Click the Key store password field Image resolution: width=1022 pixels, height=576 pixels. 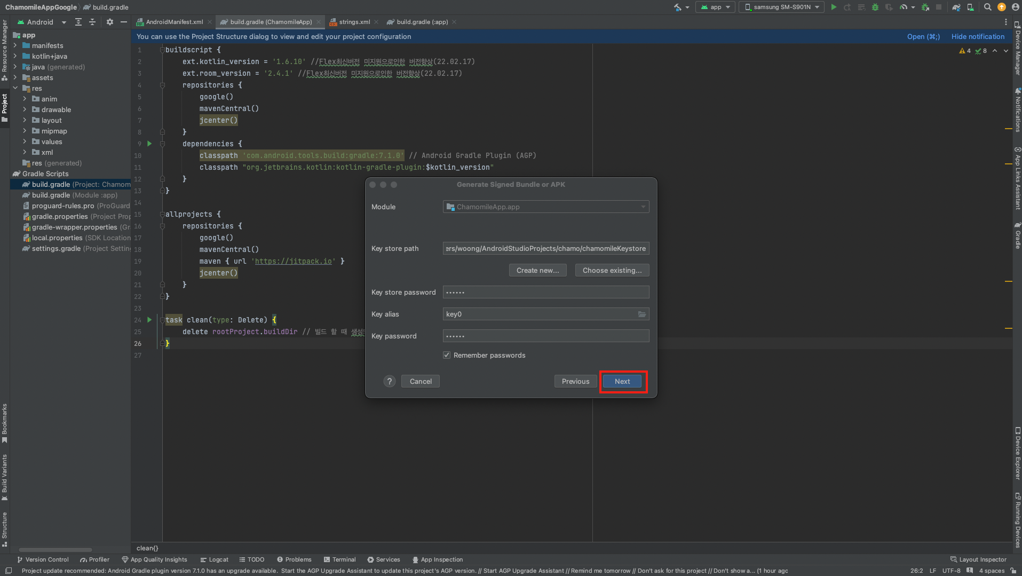[x=545, y=293]
